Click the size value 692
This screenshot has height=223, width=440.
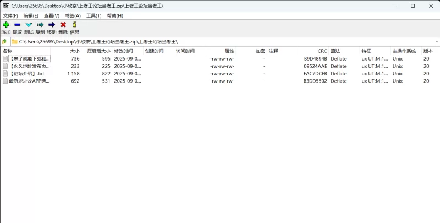pos(75,81)
